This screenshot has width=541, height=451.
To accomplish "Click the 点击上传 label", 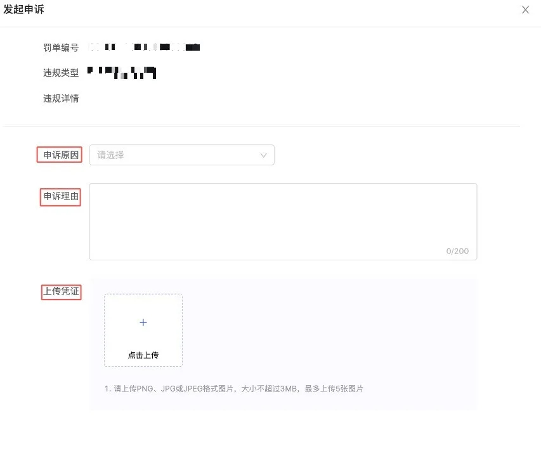I will coord(143,355).
